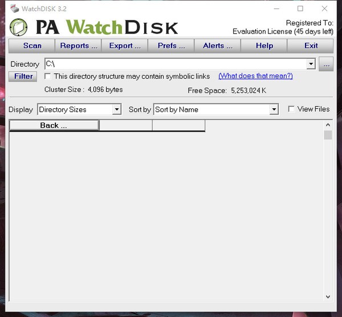The image size is (342, 317).
Task: Go back with the Back ... button
Action: pos(54,125)
